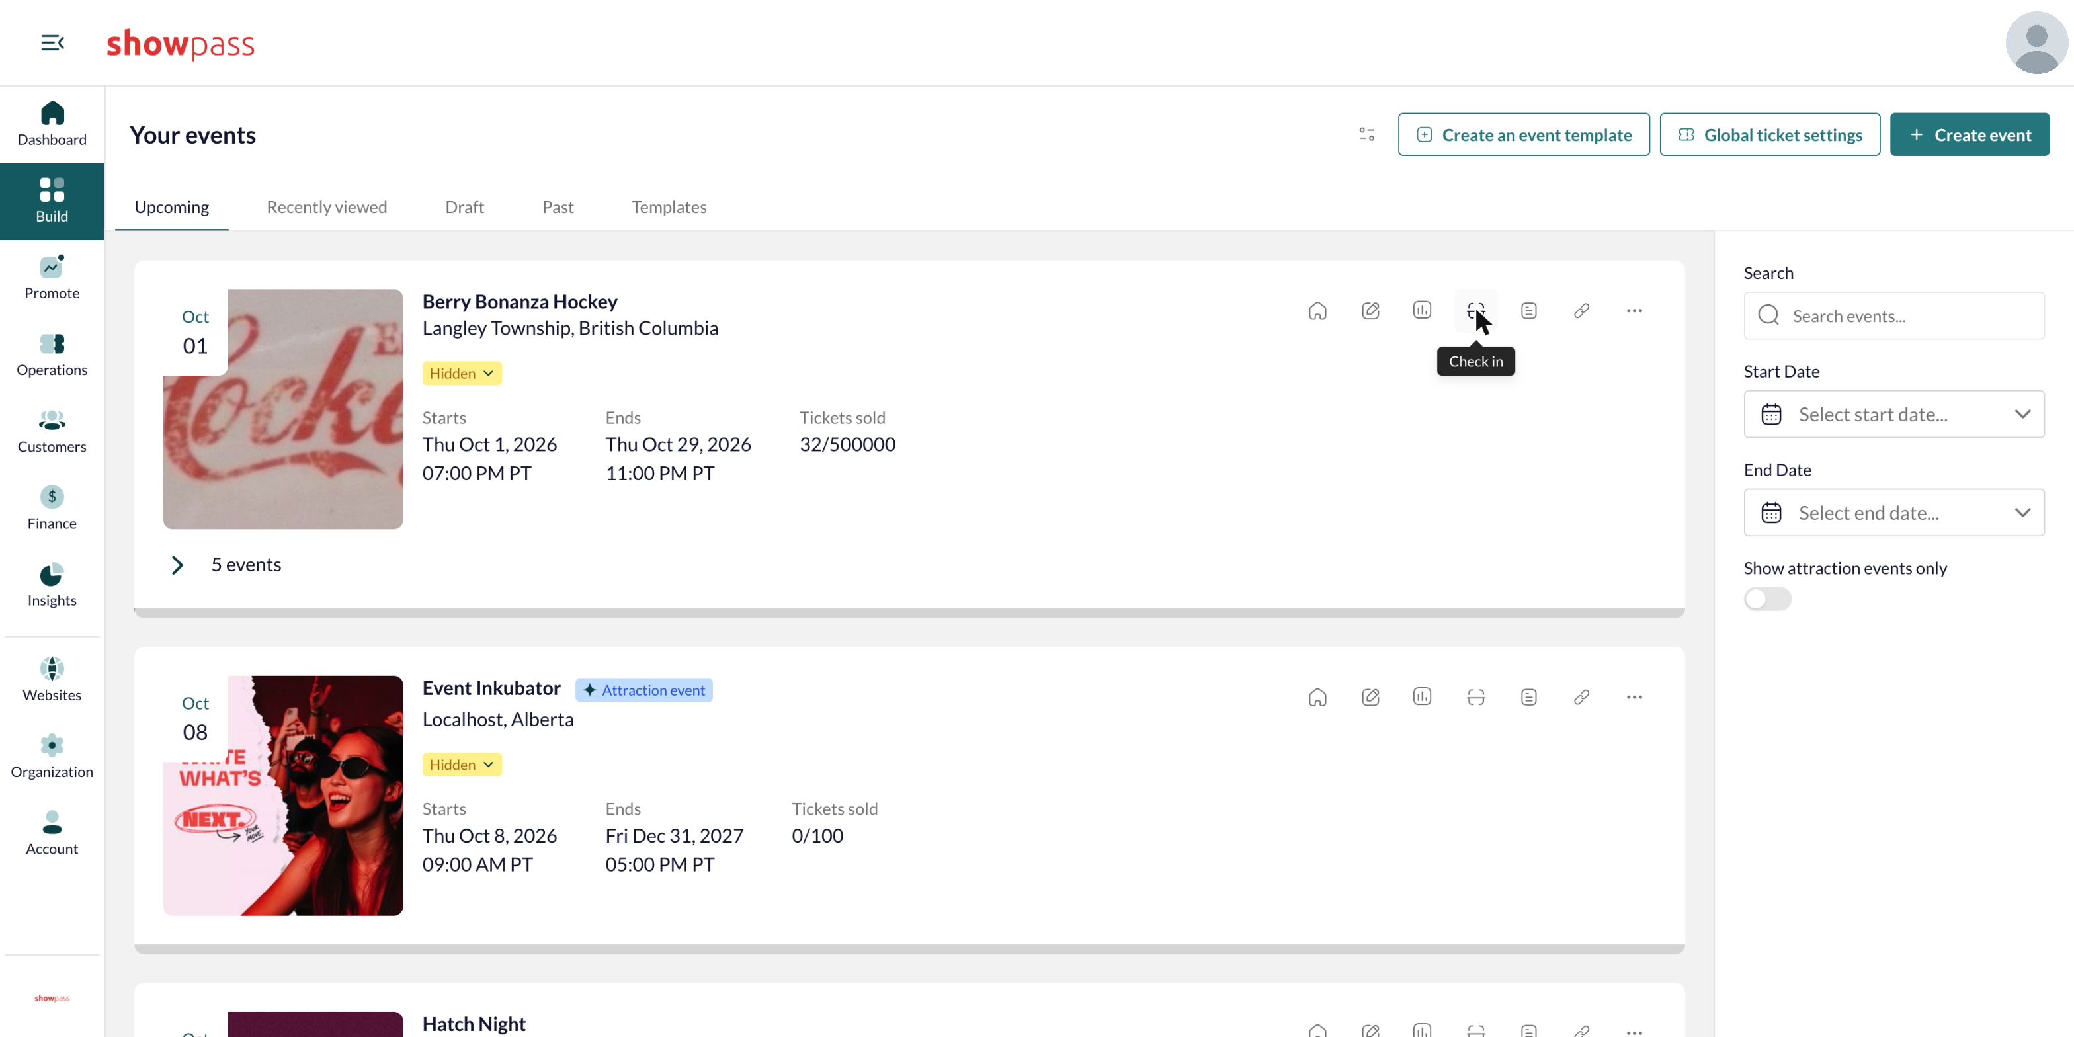Open the analytics chart icon for Event Inkubator

(x=1422, y=697)
